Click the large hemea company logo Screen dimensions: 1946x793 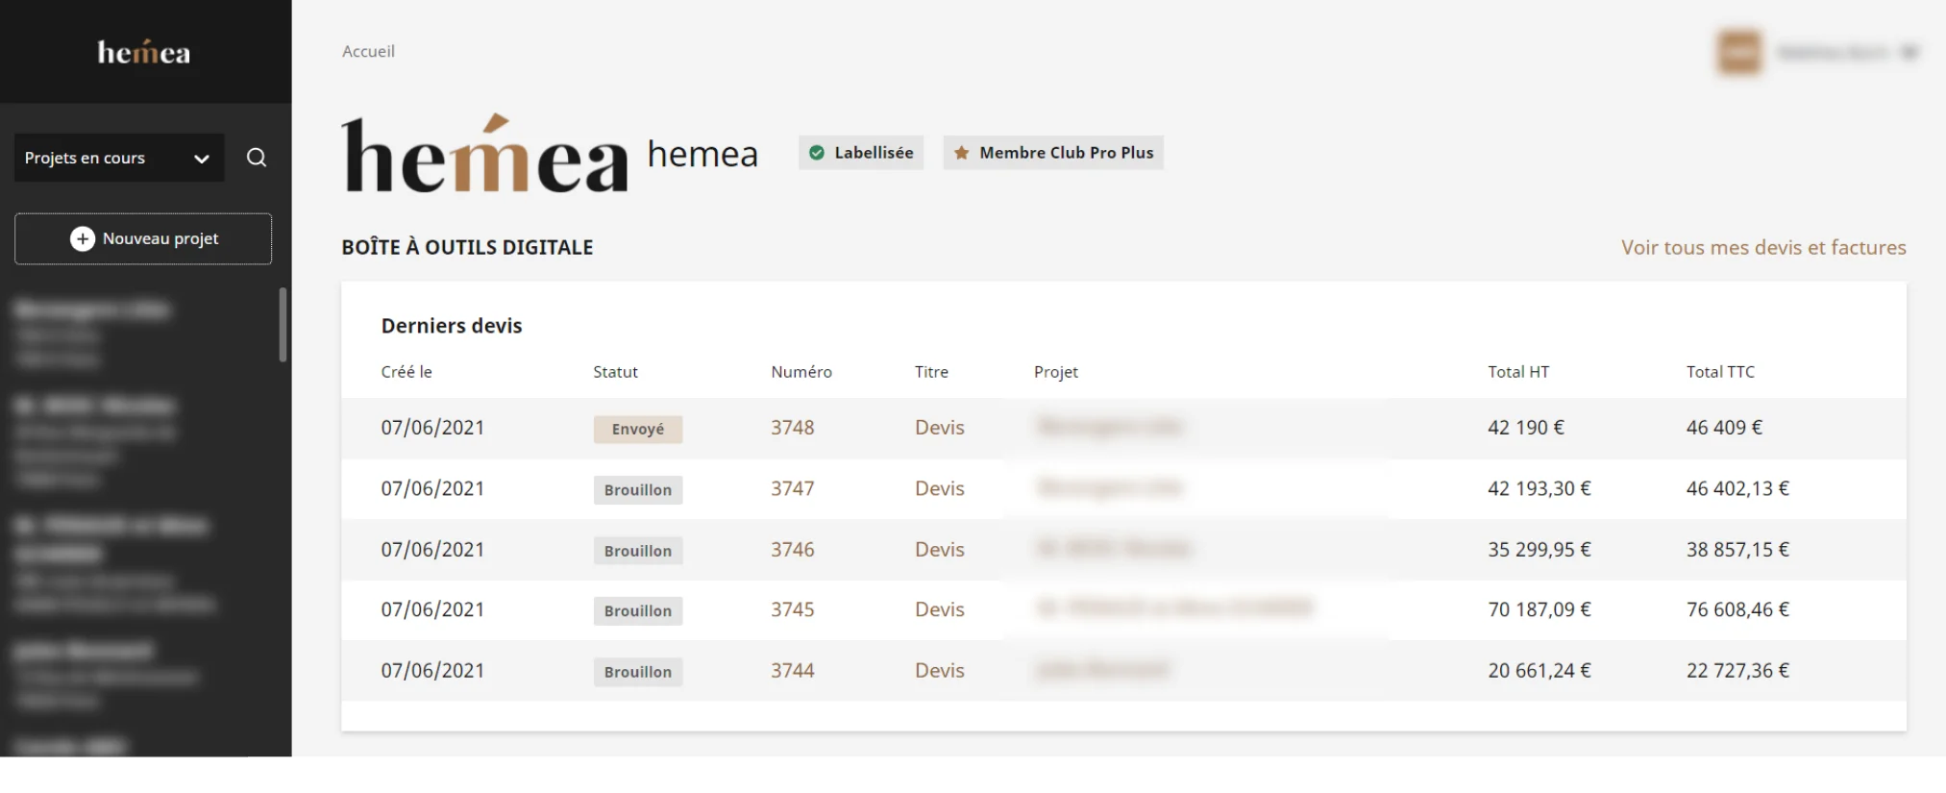[484, 154]
